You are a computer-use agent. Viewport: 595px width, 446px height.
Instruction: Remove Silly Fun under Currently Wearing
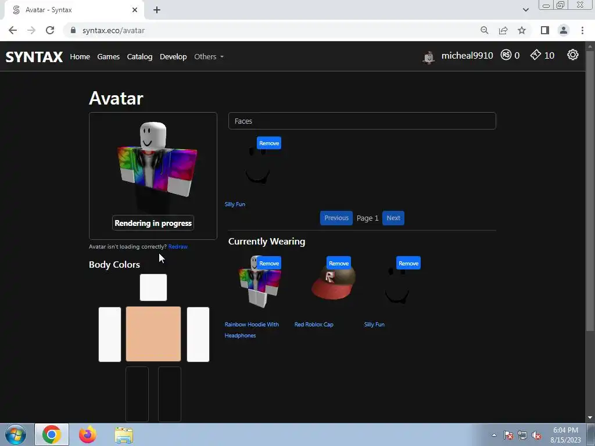(x=408, y=263)
